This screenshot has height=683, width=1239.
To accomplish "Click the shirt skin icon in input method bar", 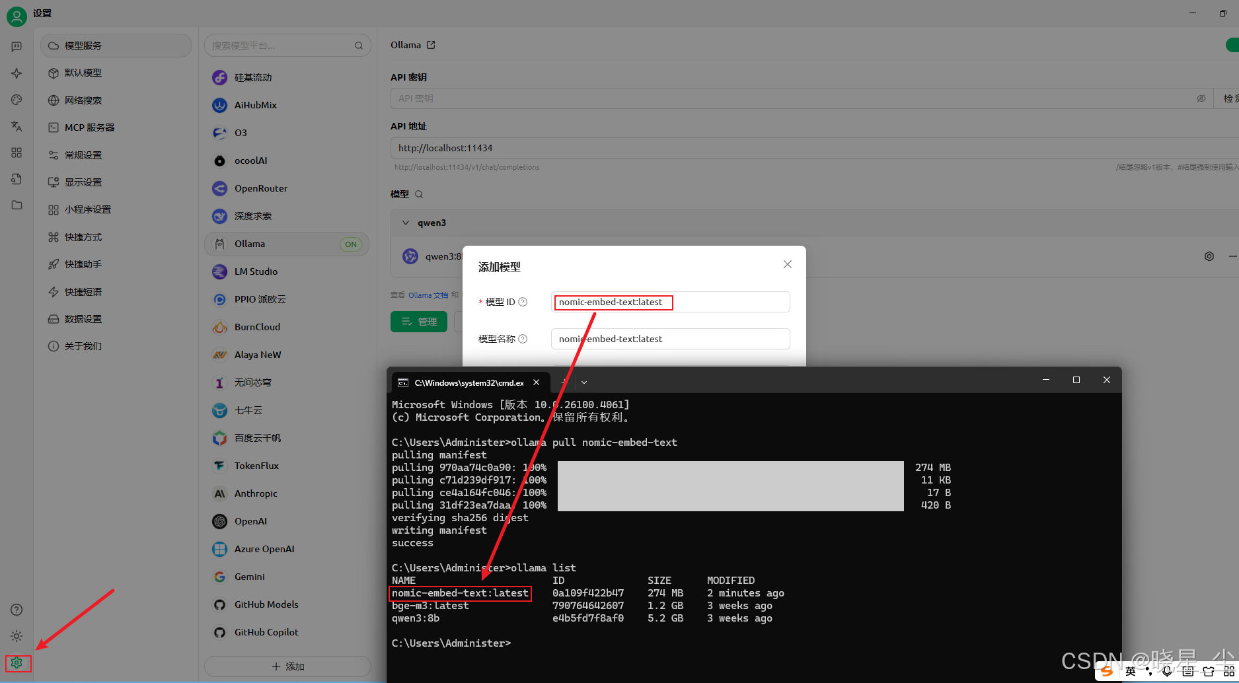I will coord(1209,672).
